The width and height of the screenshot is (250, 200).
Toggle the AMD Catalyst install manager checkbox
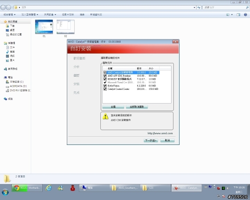(105, 72)
